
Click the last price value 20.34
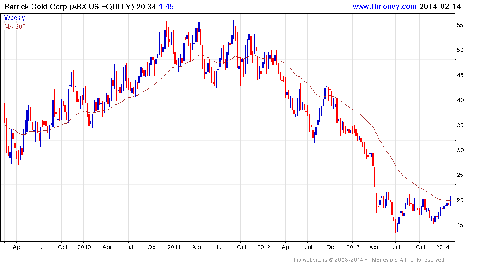(x=146, y=7)
